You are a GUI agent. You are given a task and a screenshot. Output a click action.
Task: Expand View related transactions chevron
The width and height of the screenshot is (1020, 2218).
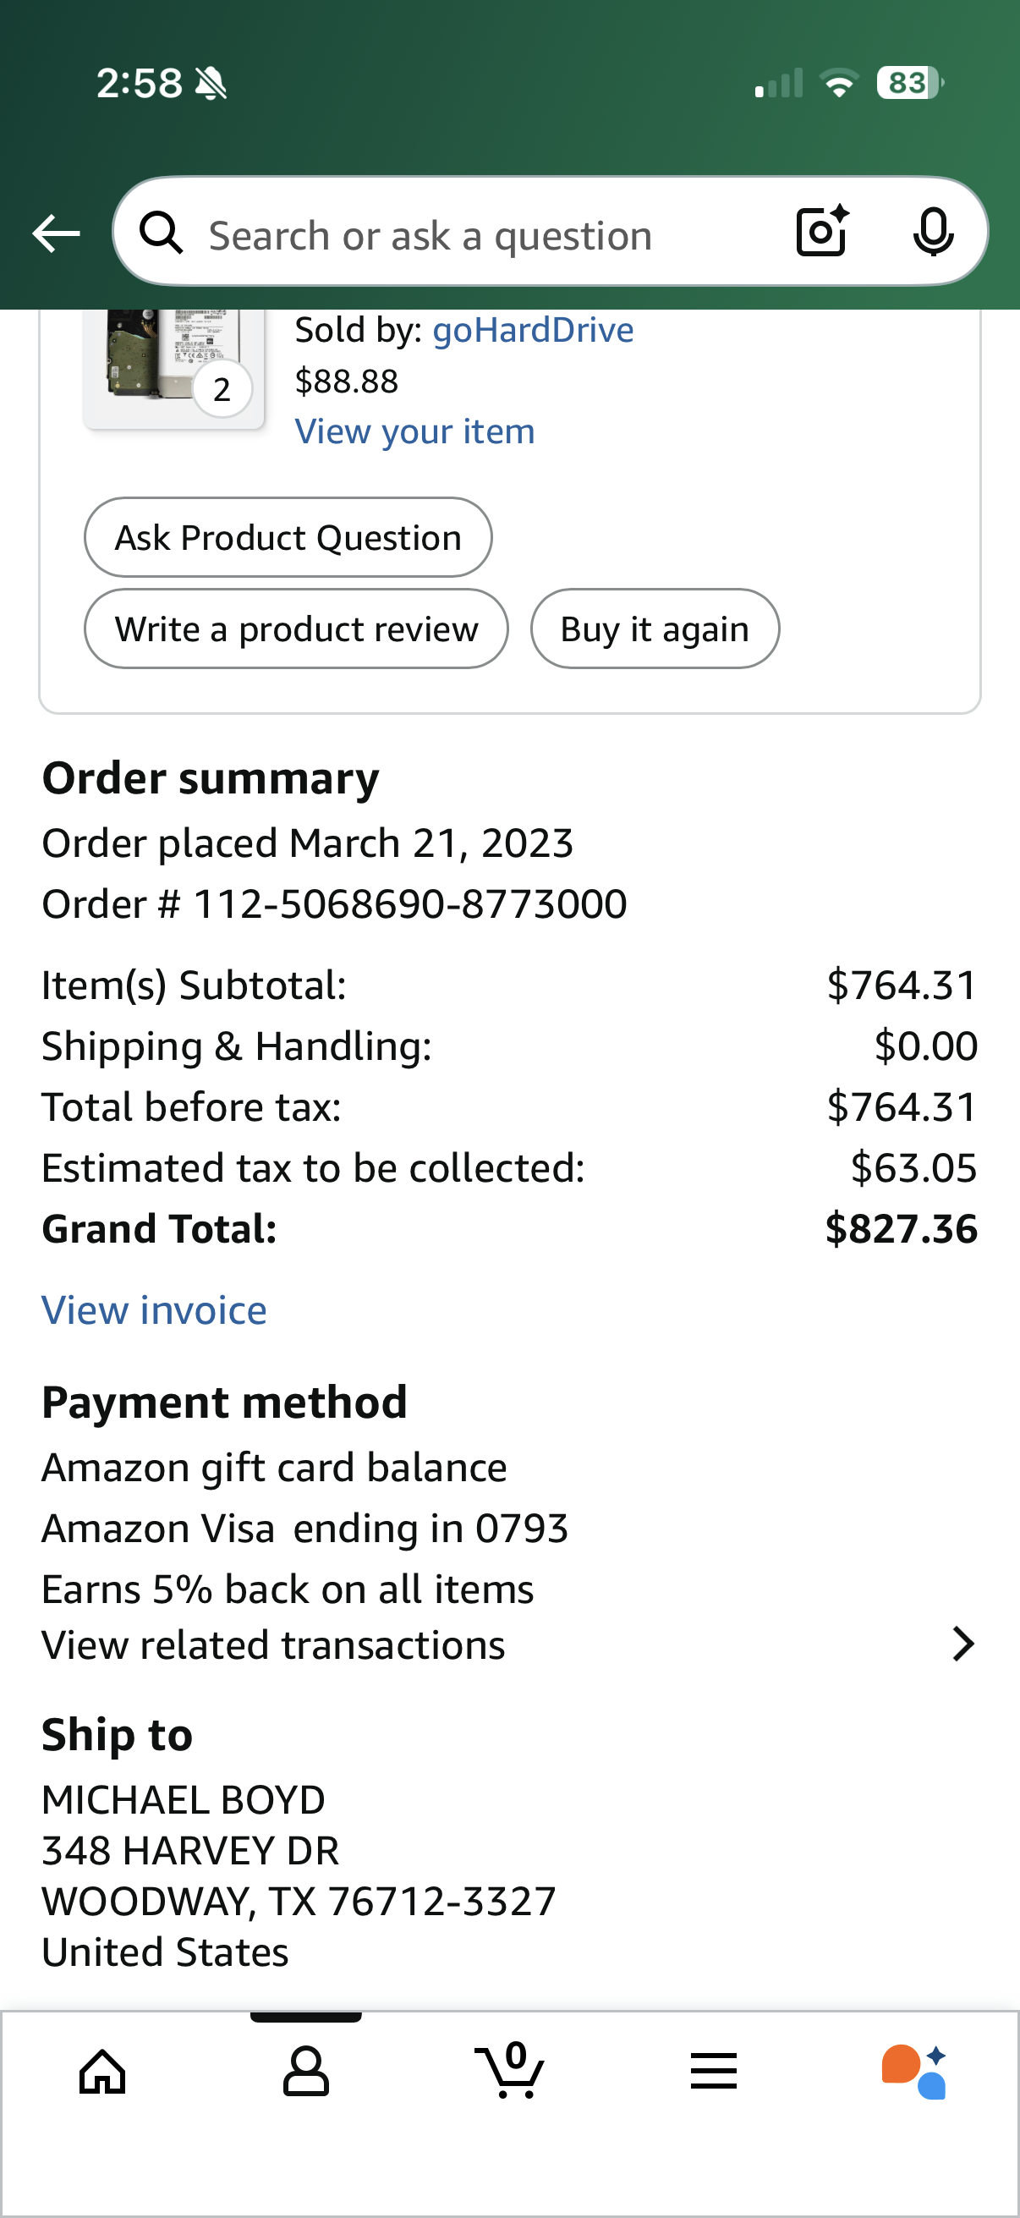[963, 1644]
